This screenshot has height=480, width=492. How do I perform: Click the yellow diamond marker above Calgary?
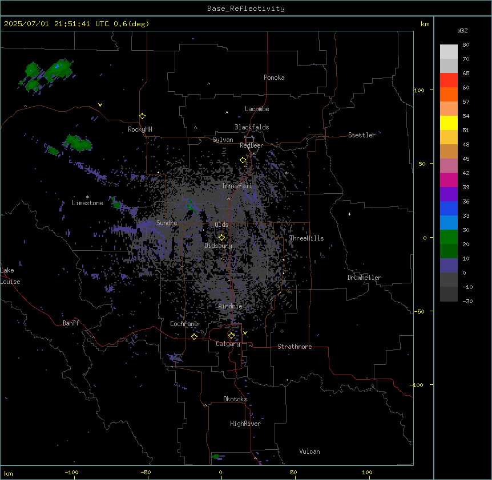pos(231,336)
